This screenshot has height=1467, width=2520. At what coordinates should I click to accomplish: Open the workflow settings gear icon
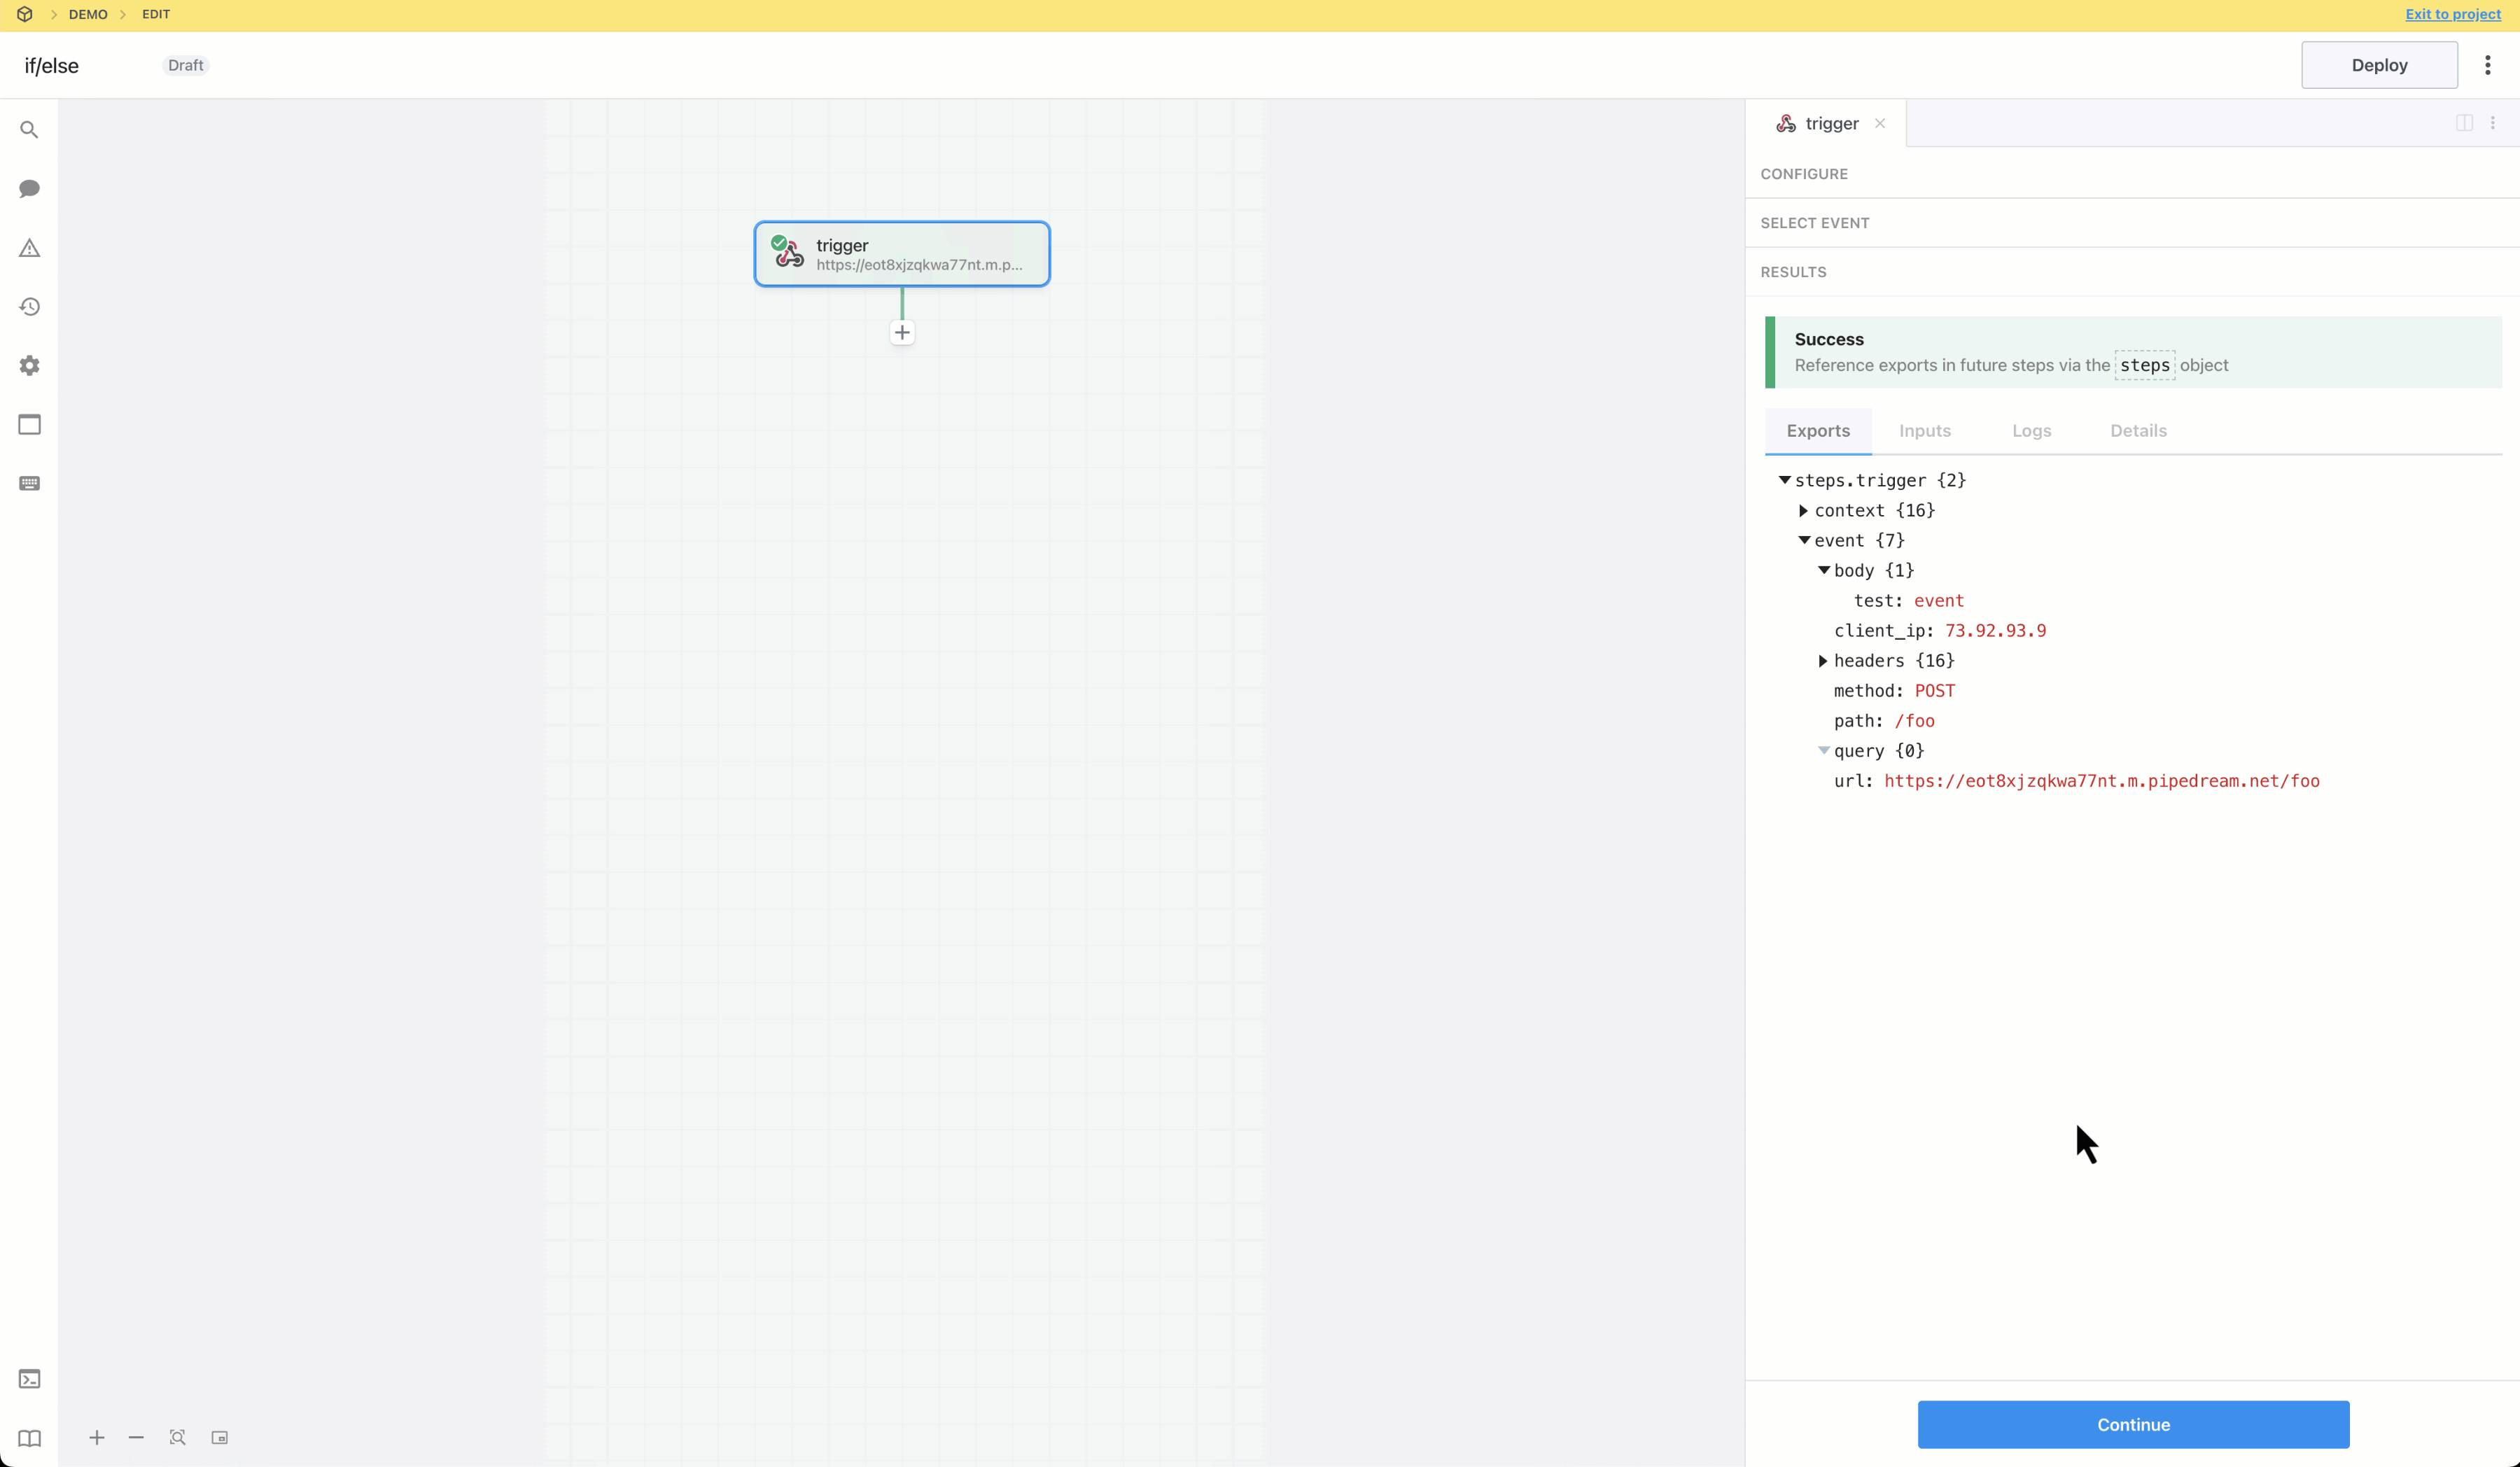click(29, 366)
